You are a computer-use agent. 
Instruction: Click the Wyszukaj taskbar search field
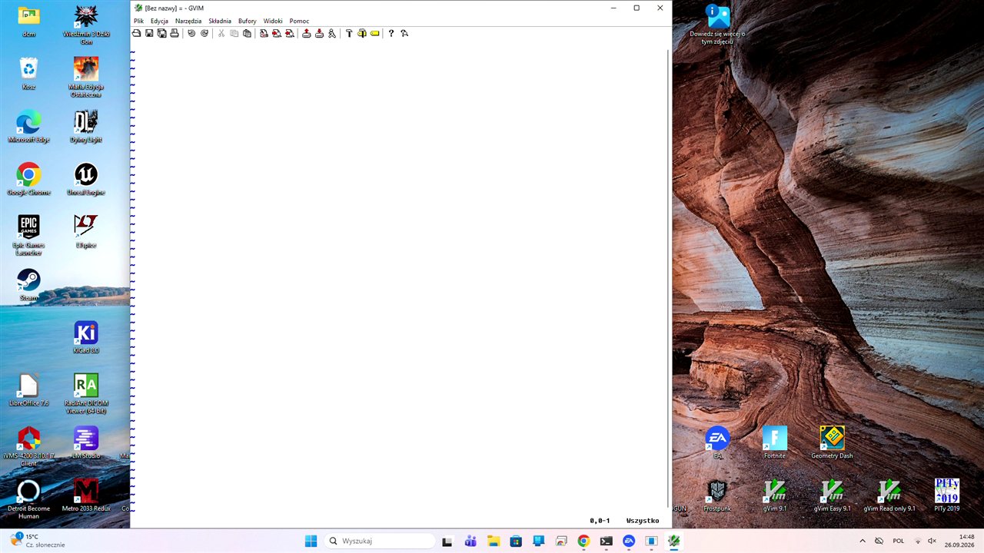[x=381, y=541]
